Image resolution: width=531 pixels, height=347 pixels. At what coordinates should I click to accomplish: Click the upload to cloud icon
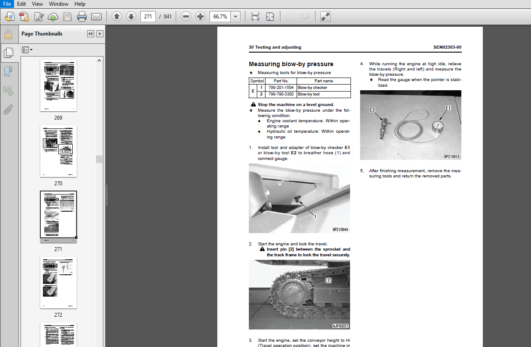(53, 17)
